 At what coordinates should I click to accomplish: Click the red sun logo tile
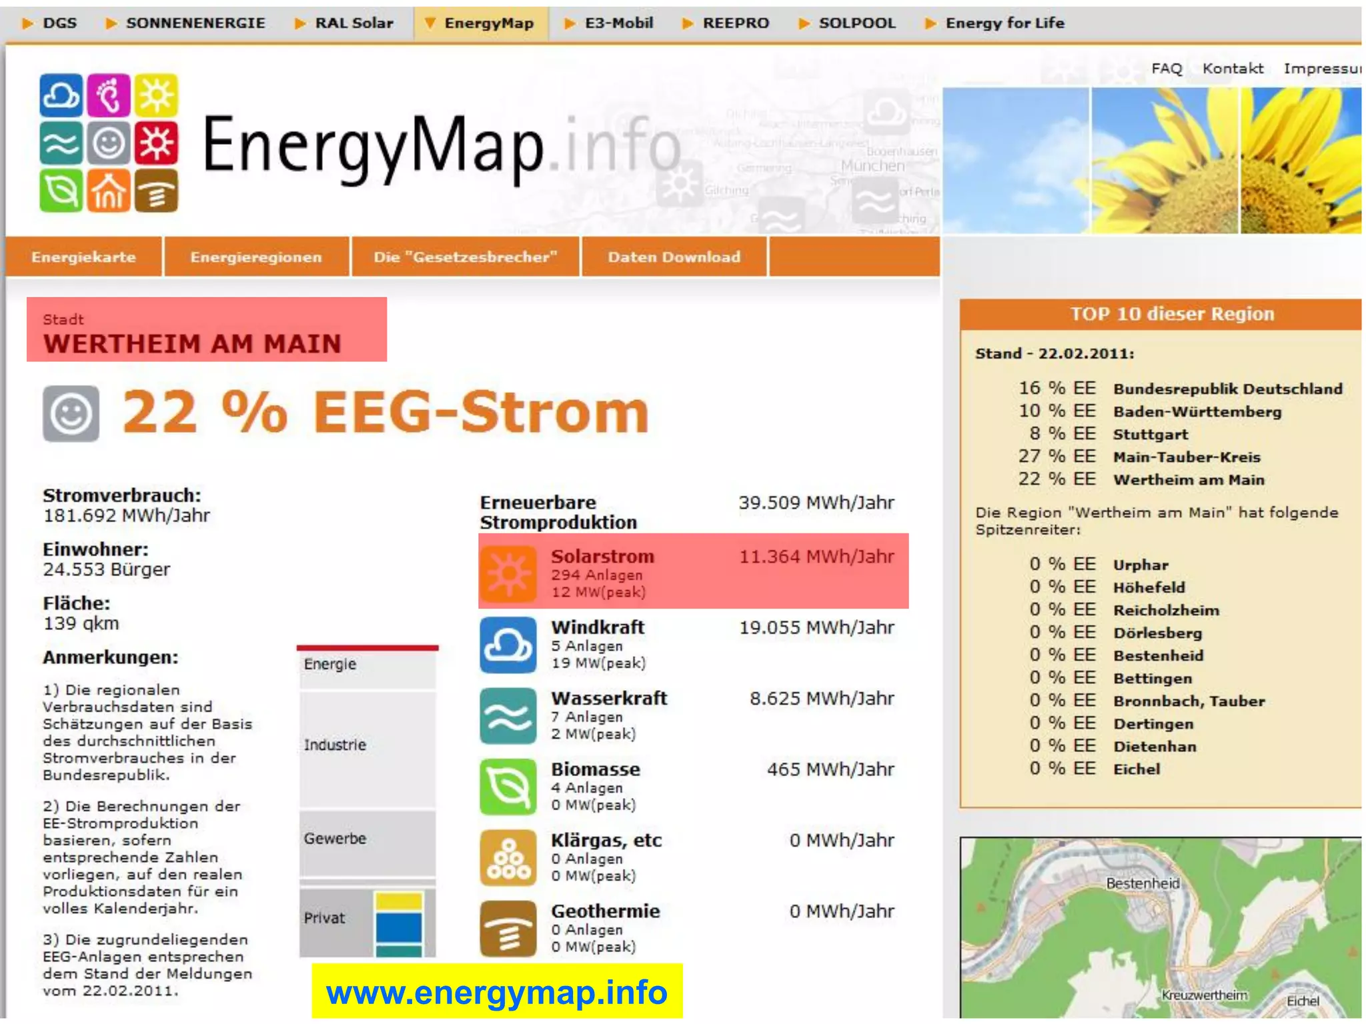pos(156,143)
